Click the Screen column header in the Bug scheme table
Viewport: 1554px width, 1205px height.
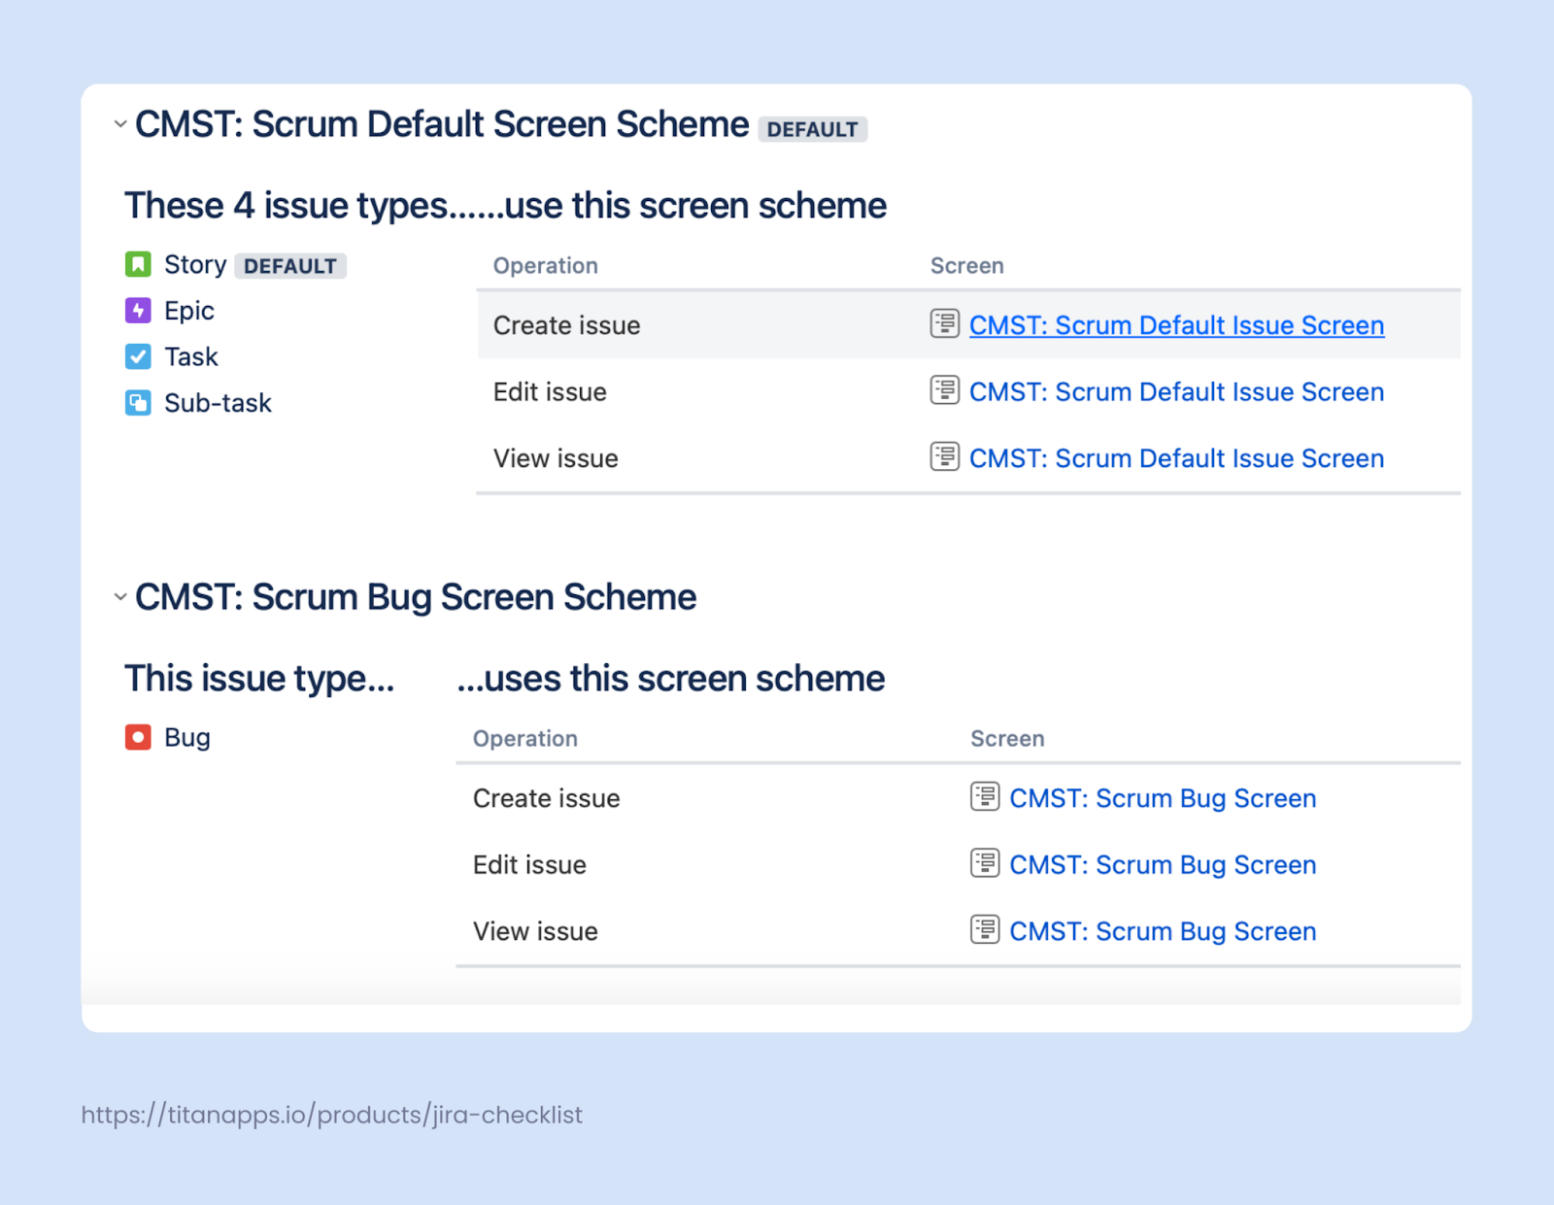(1007, 739)
